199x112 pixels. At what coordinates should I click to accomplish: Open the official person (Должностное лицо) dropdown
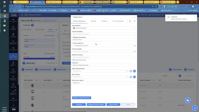tap(104, 57)
